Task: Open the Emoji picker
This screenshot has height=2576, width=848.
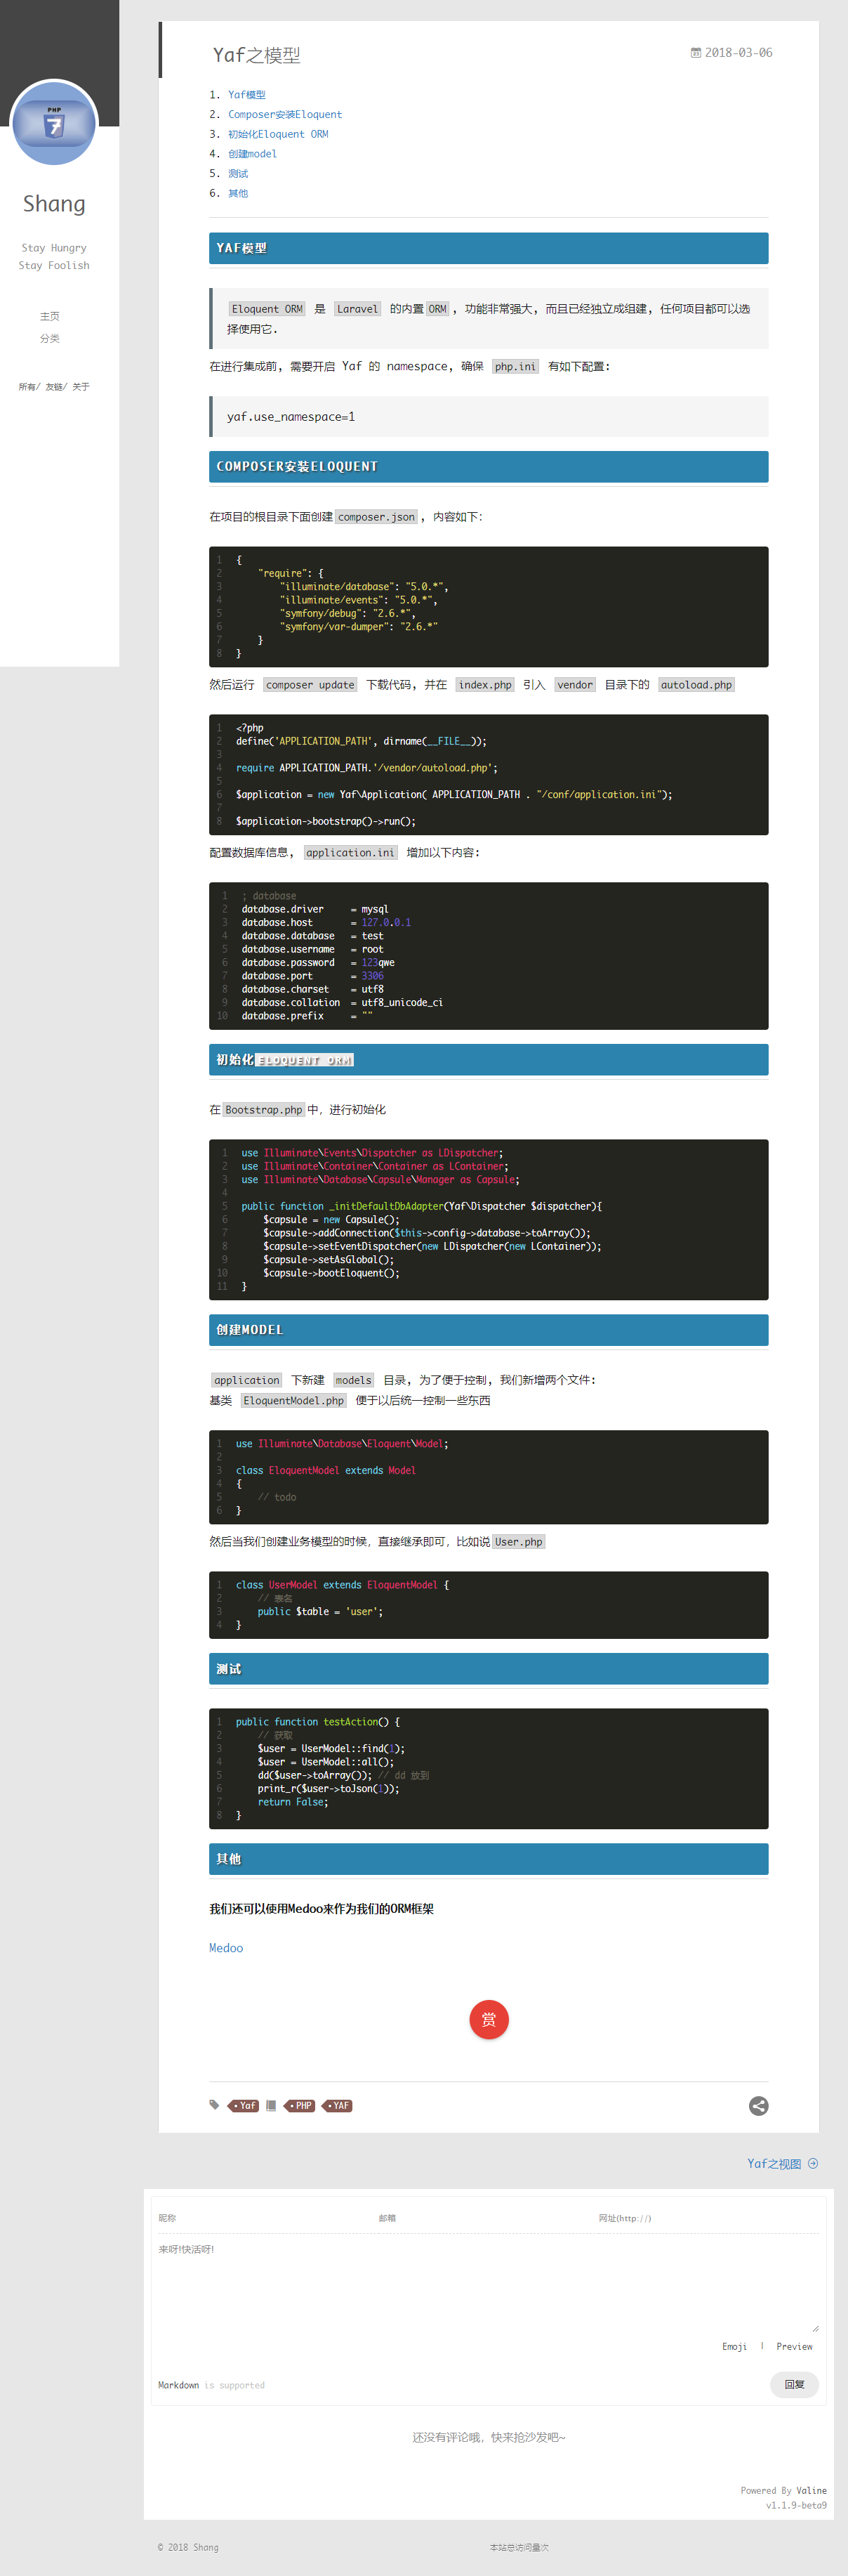Action: point(734,2346)
